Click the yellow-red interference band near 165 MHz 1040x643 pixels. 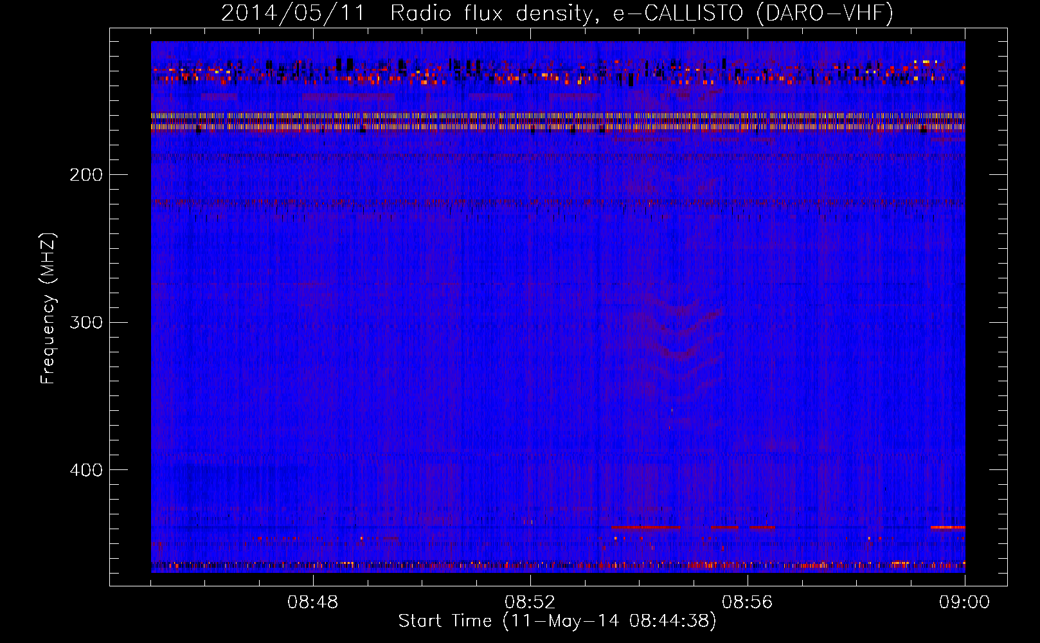(558, 122)
